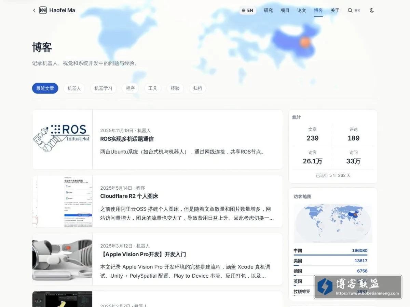Select the 程序 filter tab
The height and width of the screenshot is (307, 410).
click(130, 88)
